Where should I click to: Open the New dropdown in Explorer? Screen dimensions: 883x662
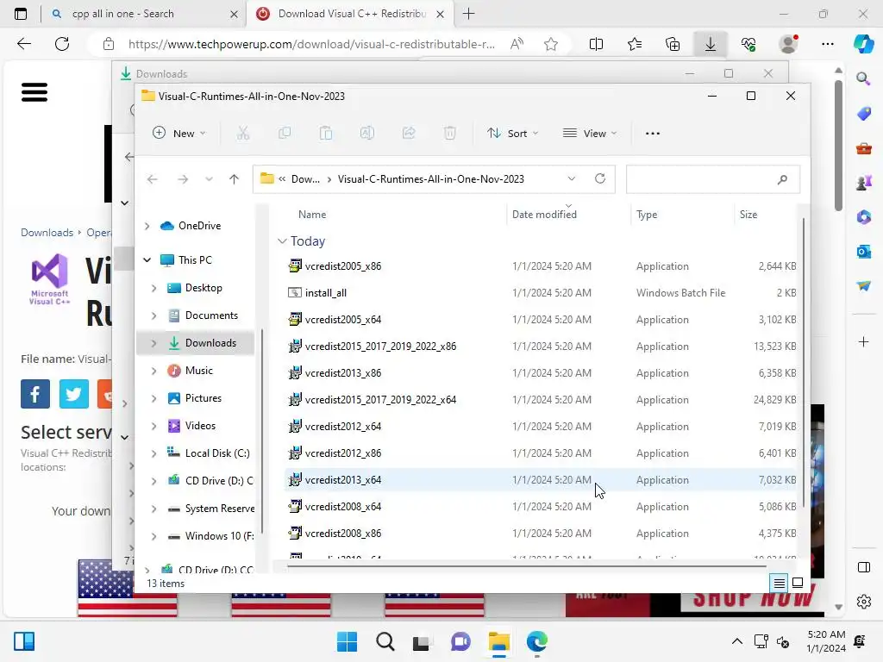179,134
